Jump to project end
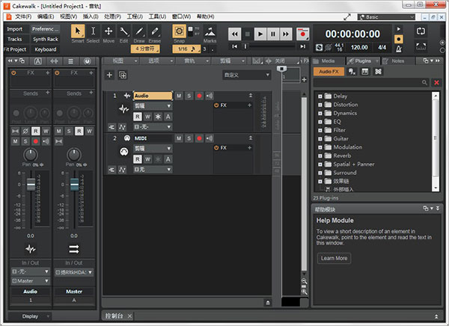 coord(302,46)
